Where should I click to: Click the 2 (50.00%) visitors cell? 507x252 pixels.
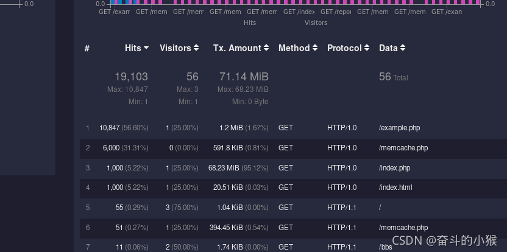(x=182, y=248)
